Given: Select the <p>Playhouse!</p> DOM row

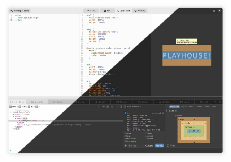Looking at the screenshot, I should (66, 121).
